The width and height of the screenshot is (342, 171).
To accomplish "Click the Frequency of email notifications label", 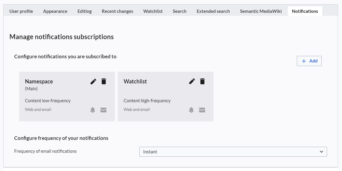I will point(45,151).
